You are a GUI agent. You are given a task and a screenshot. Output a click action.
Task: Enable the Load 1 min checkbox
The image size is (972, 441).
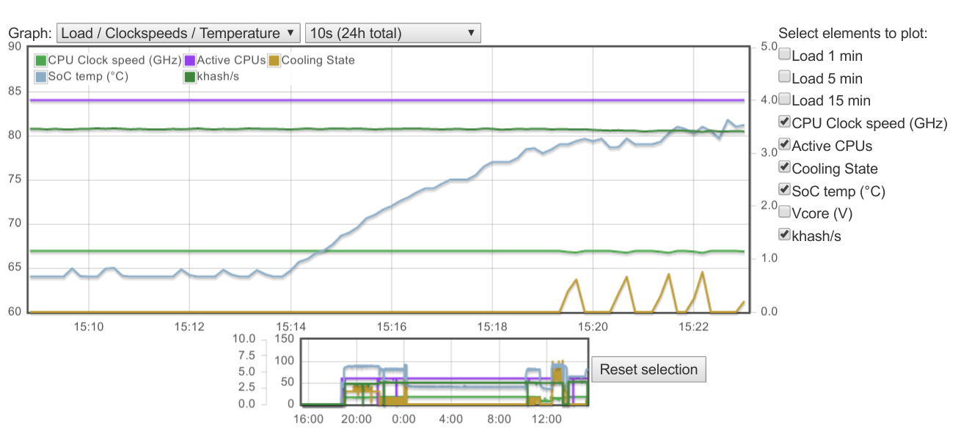tap(784, 54)
